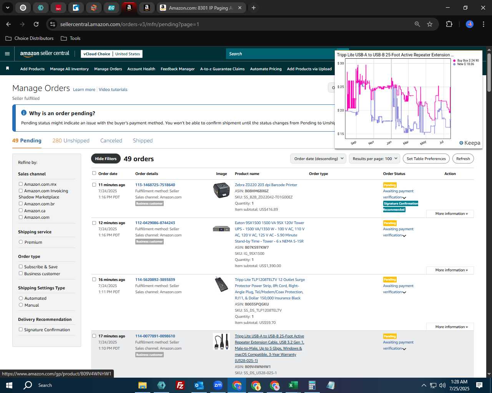Open Windows Start menu
The image size is (492, 393).
click(x=9, y=385)
